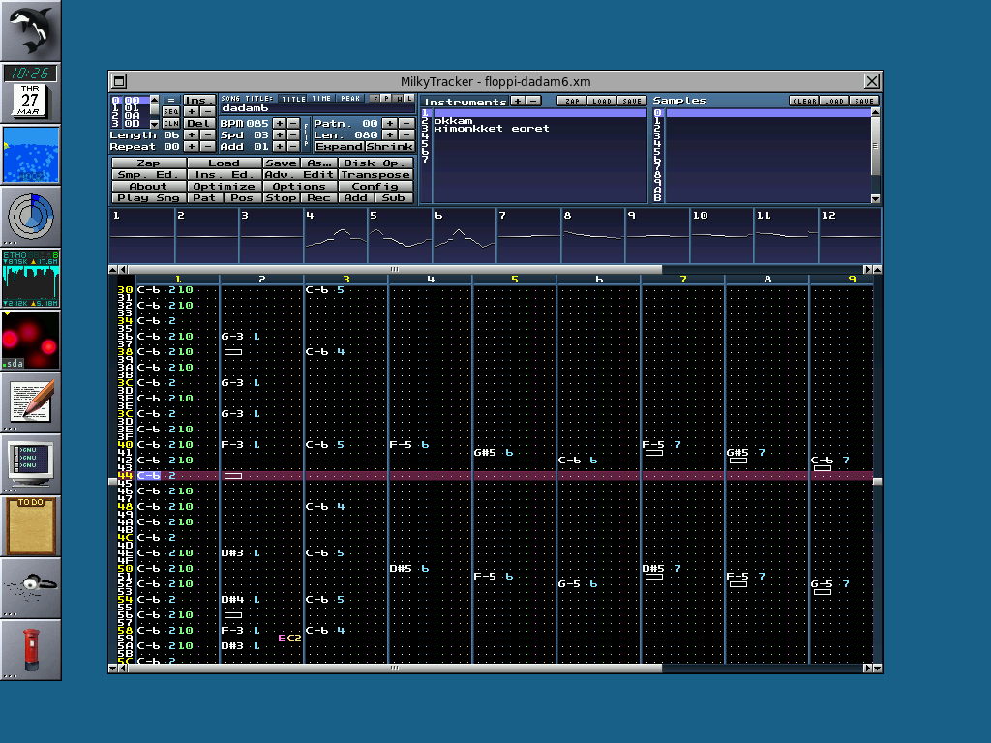Click the order list scroll-down arrow
The width and height of the screenshot is (991, 743).
coord(154,125)
